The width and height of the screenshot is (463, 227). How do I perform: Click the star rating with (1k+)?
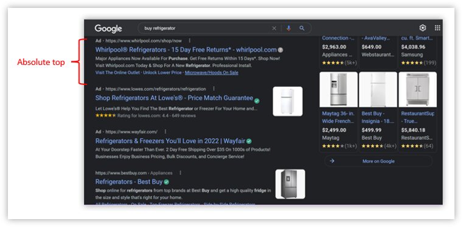[339, 146]
